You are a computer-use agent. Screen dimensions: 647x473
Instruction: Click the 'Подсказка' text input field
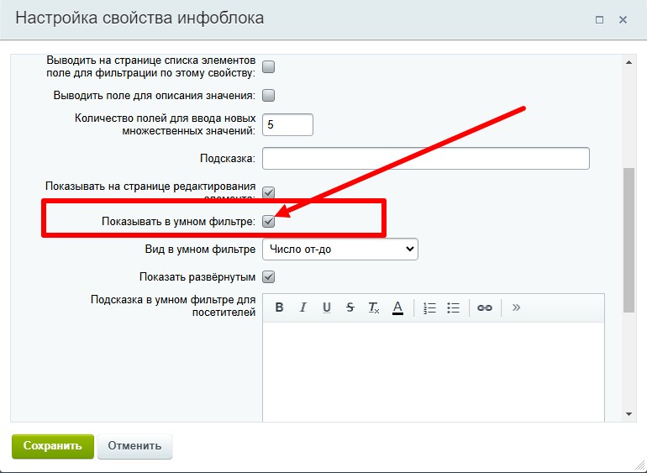click(x=426, y=158)
